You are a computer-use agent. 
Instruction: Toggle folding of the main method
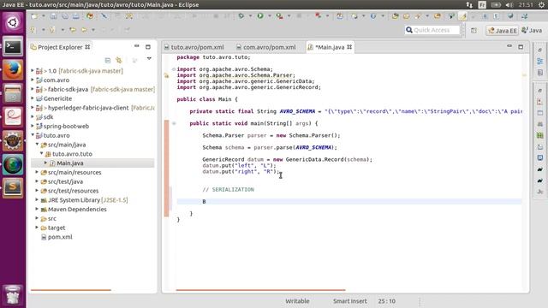tap(174, 123)
